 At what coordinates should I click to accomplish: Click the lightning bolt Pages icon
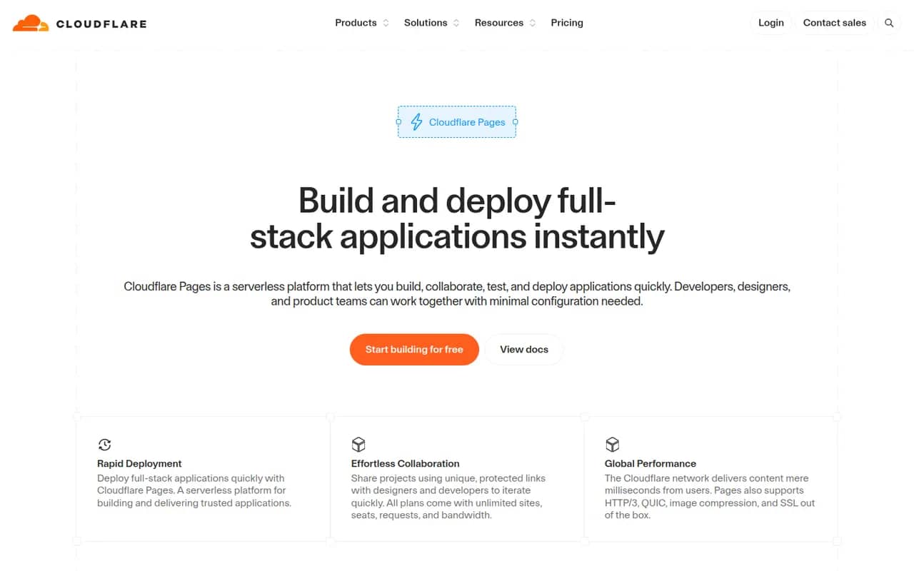416,122
